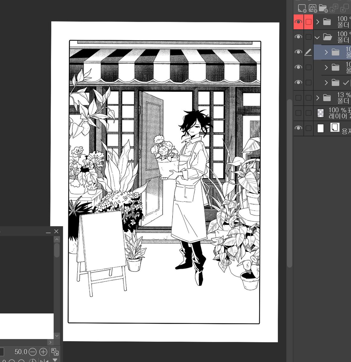The image size is (351, 362).
Task: Decrease brush size with the minus button
Action: [32, 351]
